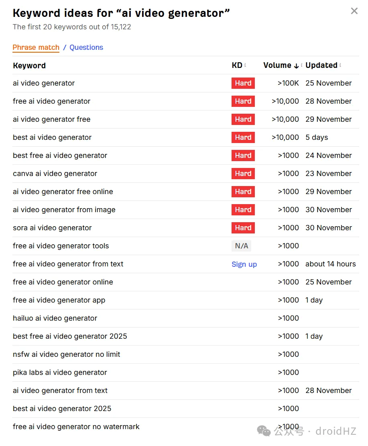Click the Updated column header
The width and height of the screenshot is (368, 446).
321,65
